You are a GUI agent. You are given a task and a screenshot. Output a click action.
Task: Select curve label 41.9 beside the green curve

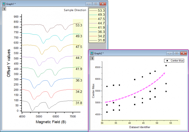pos(79,69)
